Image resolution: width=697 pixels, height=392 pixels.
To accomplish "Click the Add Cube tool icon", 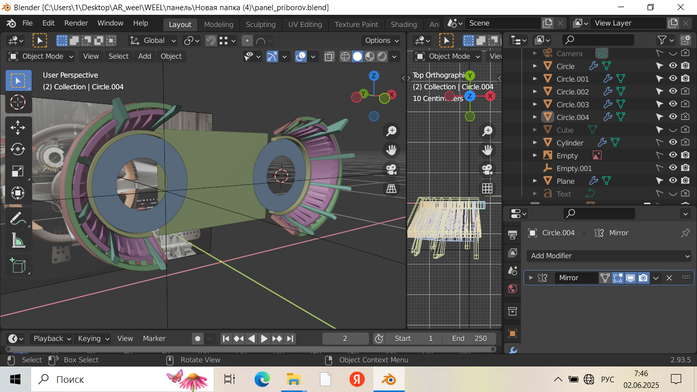I will [x=18, y=265].
